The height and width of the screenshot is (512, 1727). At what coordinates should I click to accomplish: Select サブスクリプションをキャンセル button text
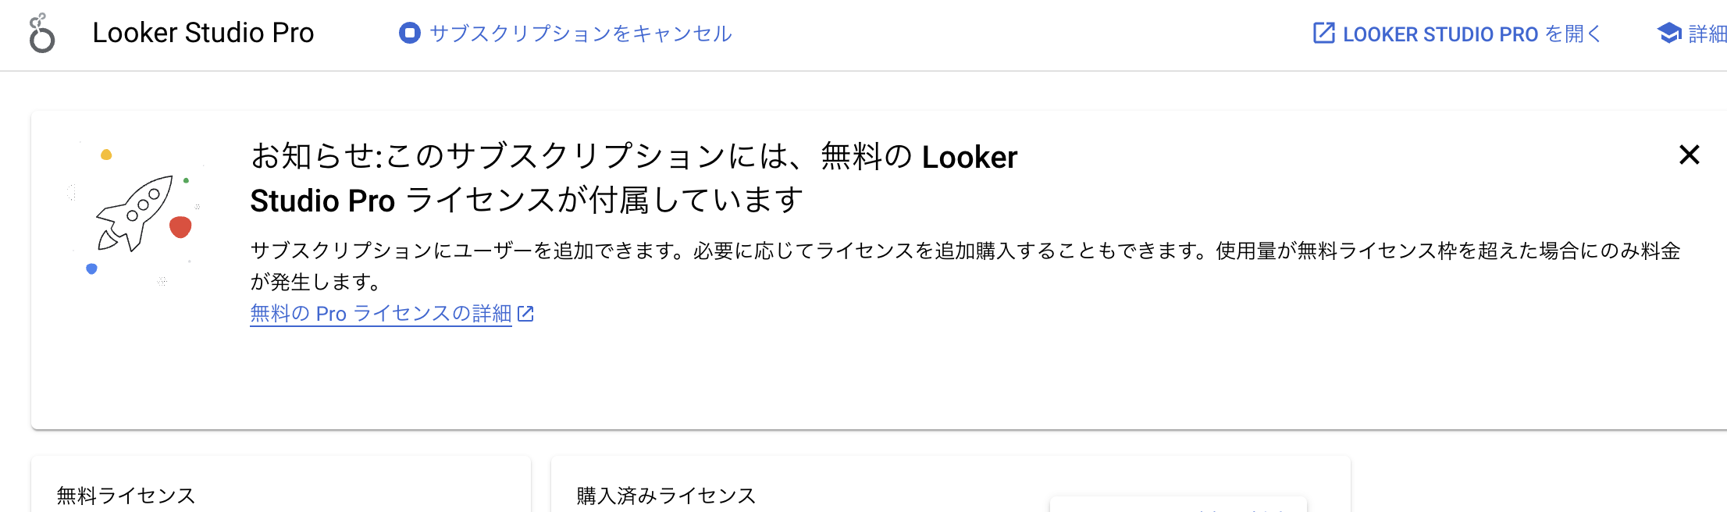point(581,34)
